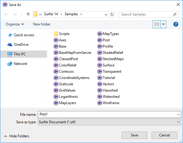Select the Vectors file icon
Image resolution: width=183 pixels, height=143 pixels.
tap(100, 84)
